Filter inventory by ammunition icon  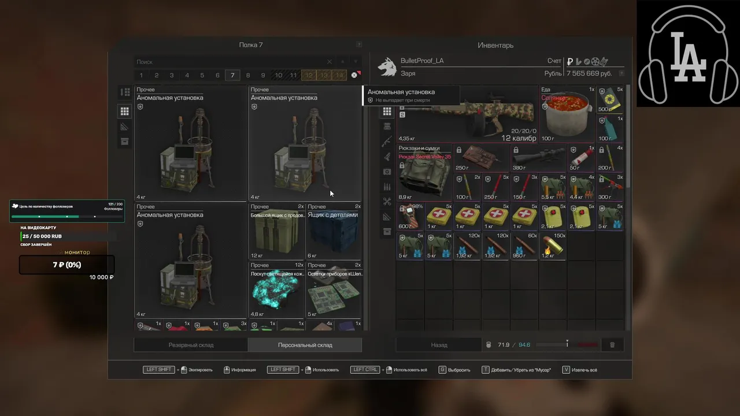[387, 187]
